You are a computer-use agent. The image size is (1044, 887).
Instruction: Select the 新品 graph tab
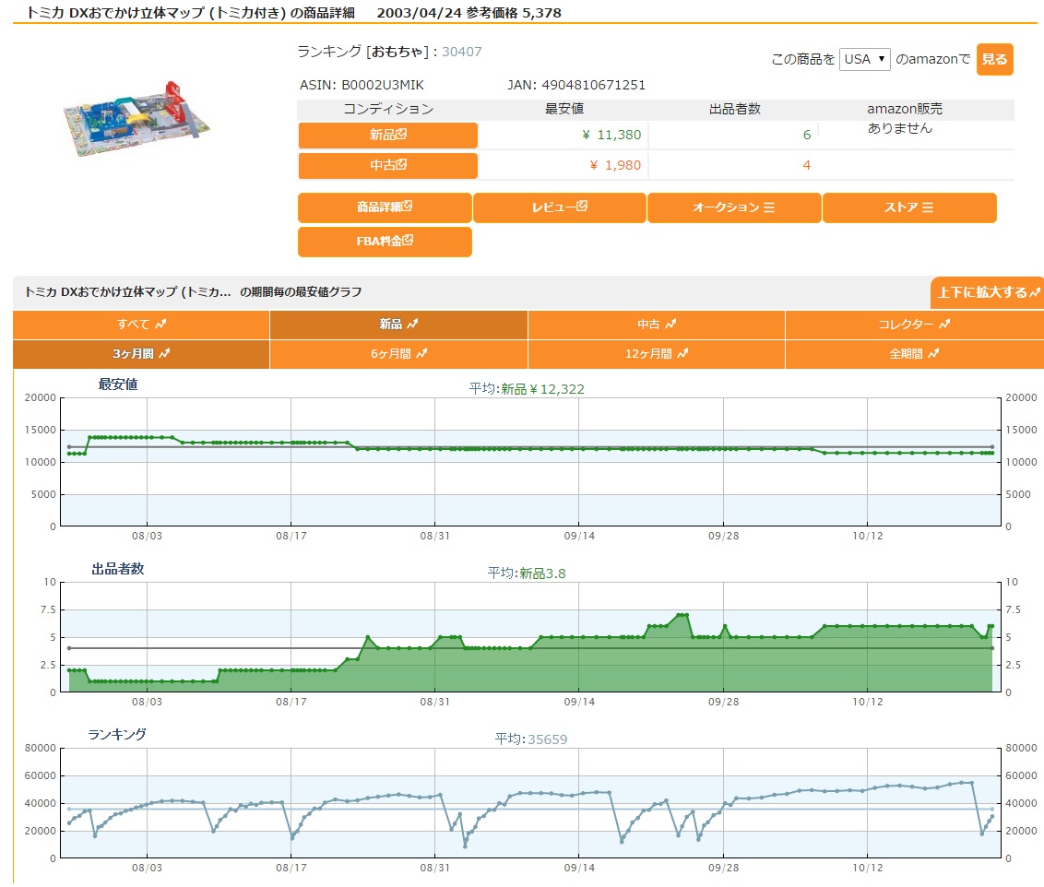[398, 324]
